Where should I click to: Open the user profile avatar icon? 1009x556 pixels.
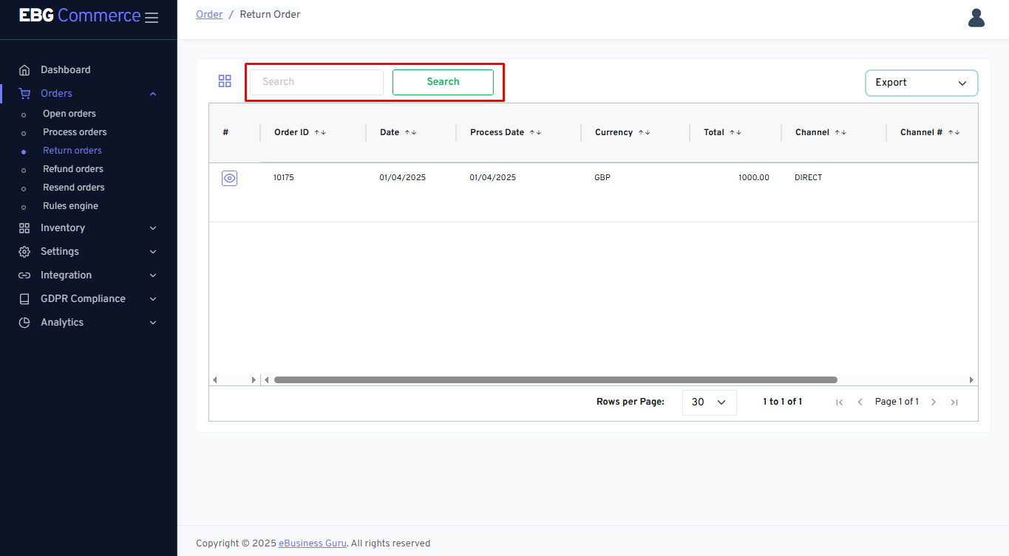(x=976, y=18)
